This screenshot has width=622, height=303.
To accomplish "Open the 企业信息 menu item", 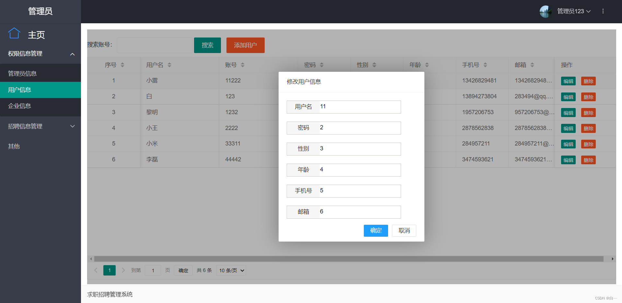I will (40, 106).
